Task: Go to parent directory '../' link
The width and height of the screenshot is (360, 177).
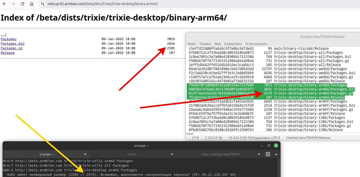Action: [x=4, y=35]
